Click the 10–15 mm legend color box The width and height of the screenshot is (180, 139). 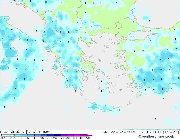[38, 135]
